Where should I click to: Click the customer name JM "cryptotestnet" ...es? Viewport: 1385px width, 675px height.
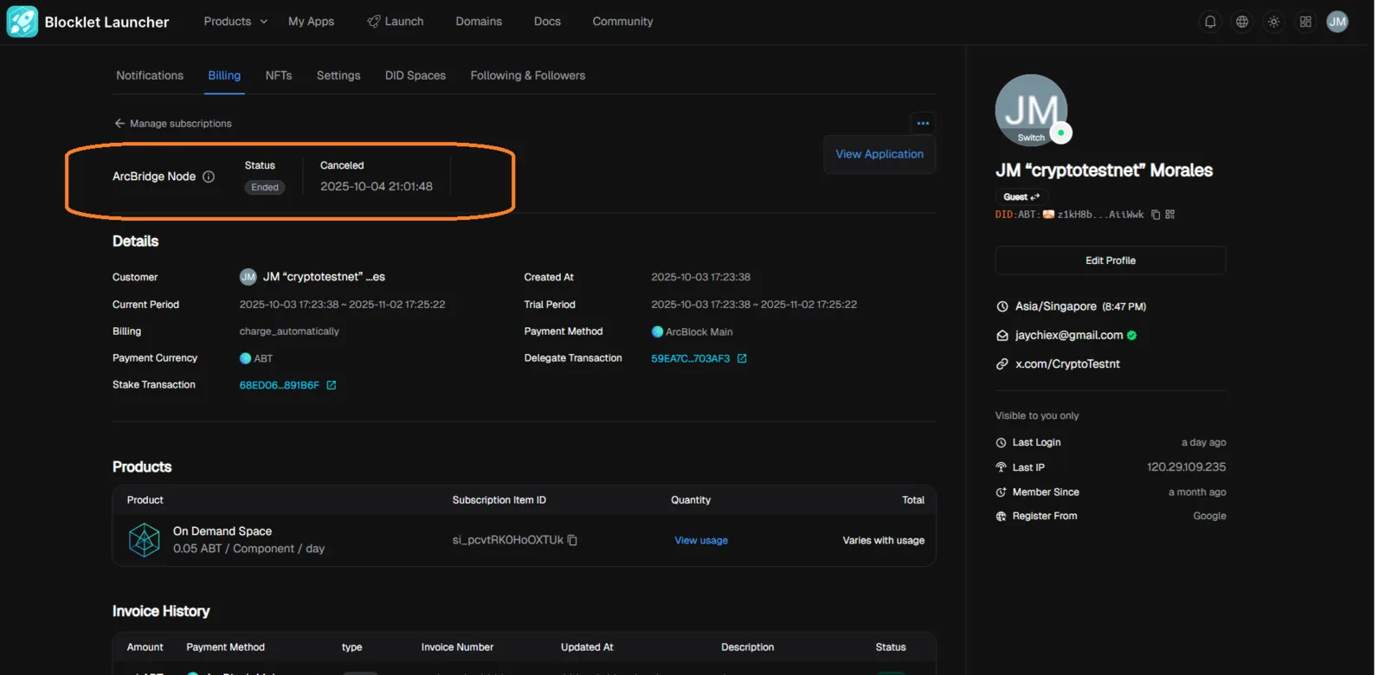point(324,277)
